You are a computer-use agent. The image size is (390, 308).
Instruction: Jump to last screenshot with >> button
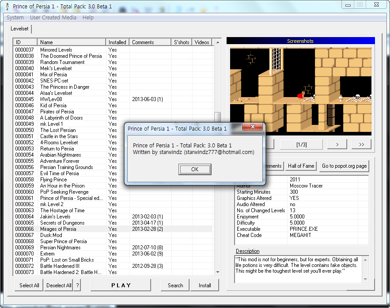(361, 144)
